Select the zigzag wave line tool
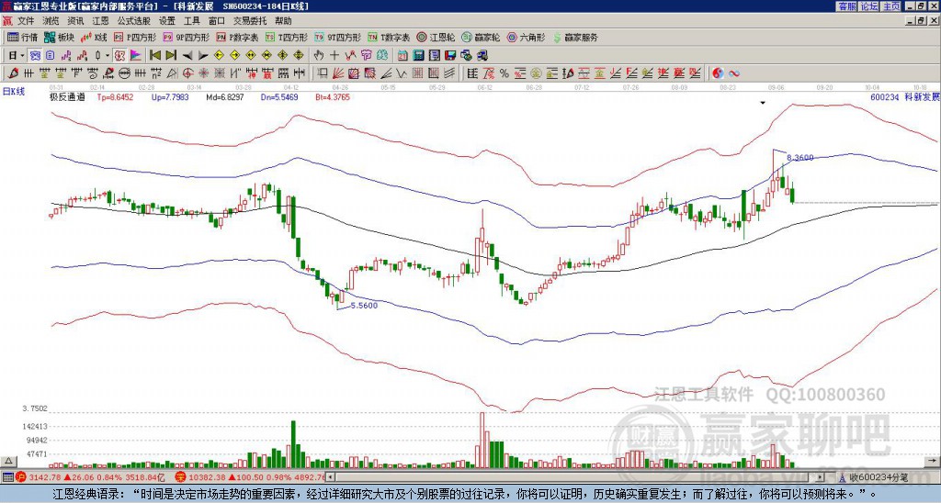The width and height of the screenshot is (941, 503). [401, 73]
